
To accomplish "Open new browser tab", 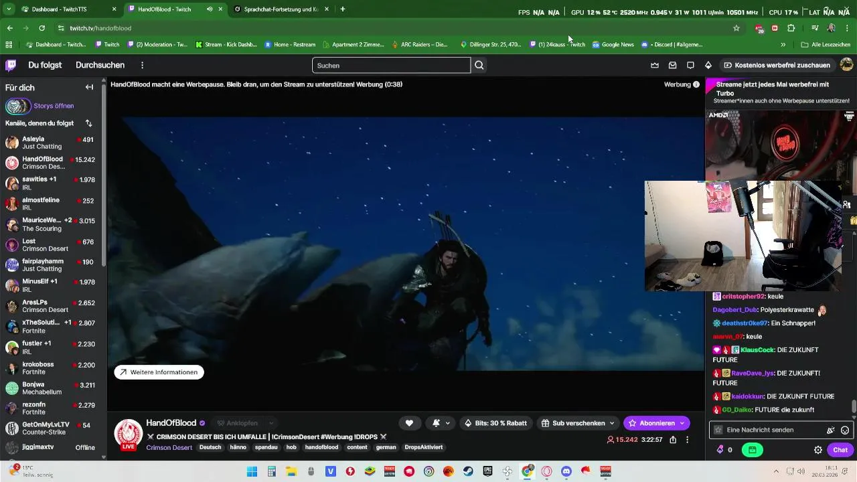I will pyautogui.click(x=343, y=9).
